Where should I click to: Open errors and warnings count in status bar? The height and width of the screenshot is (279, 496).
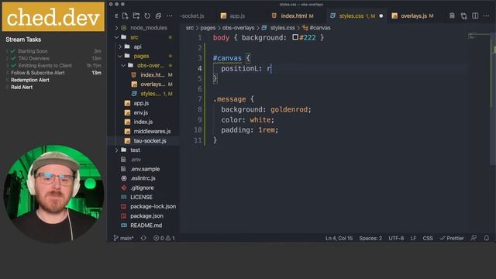pos(164,238)
